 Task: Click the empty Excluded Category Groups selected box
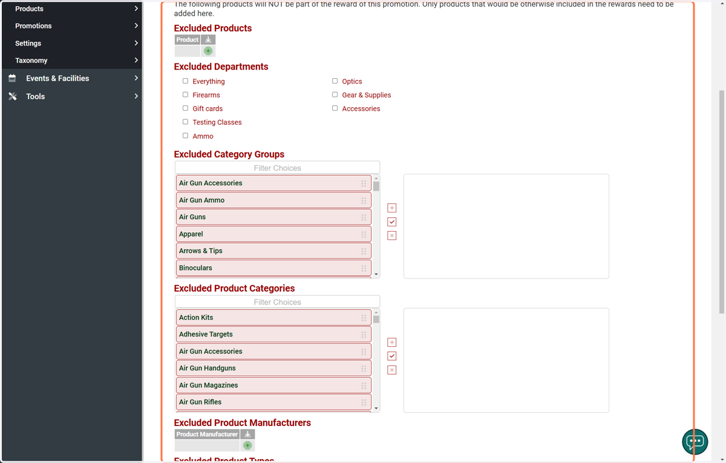506,226
